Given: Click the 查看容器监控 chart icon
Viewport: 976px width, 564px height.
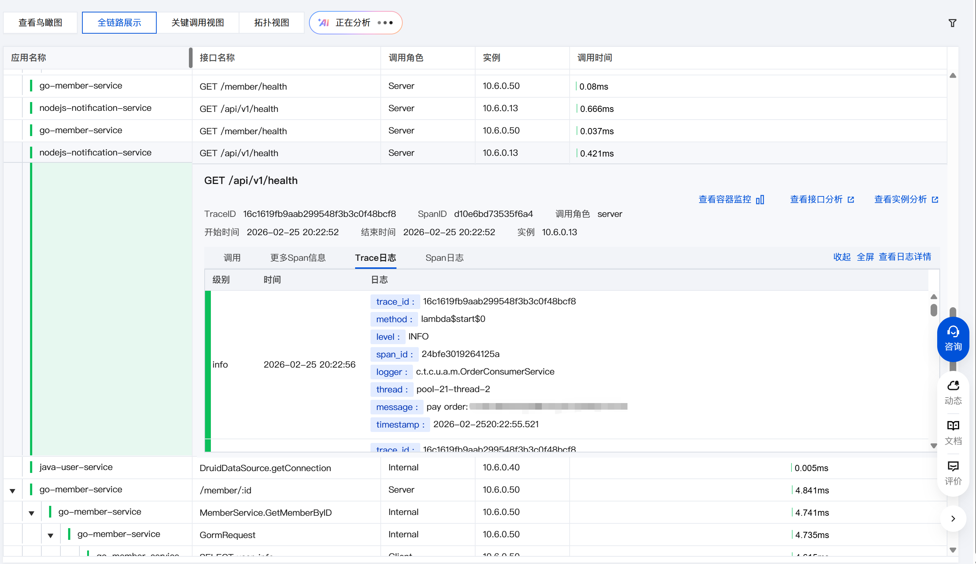Looking at the screenshot, I should point(760,200).
